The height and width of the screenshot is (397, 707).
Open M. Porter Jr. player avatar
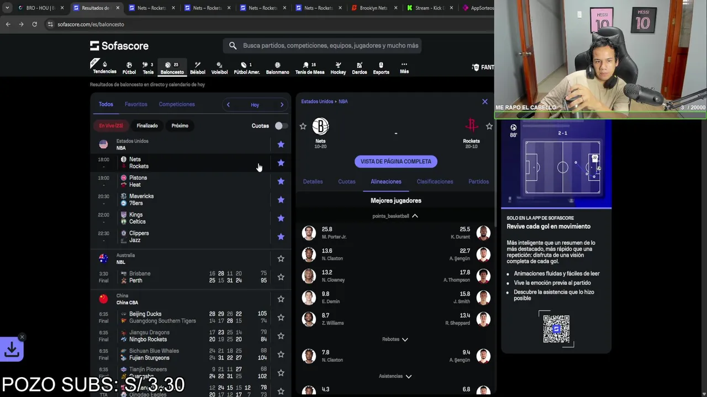click(x=309, y=233)
